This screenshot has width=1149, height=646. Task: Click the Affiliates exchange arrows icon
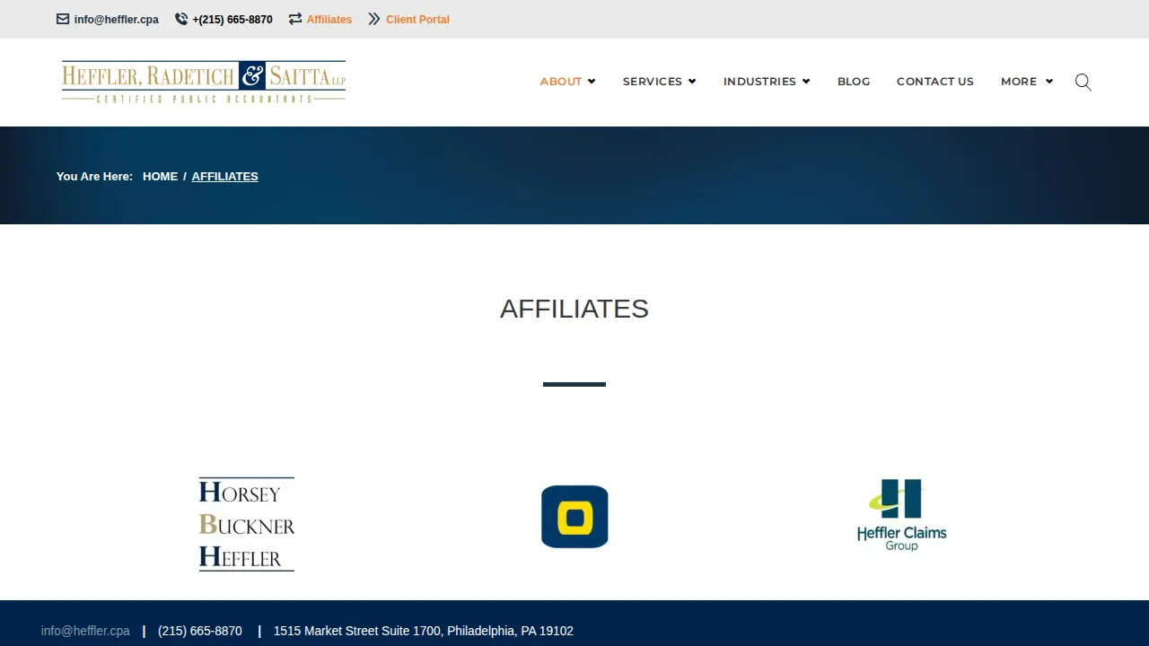point(295,19)
